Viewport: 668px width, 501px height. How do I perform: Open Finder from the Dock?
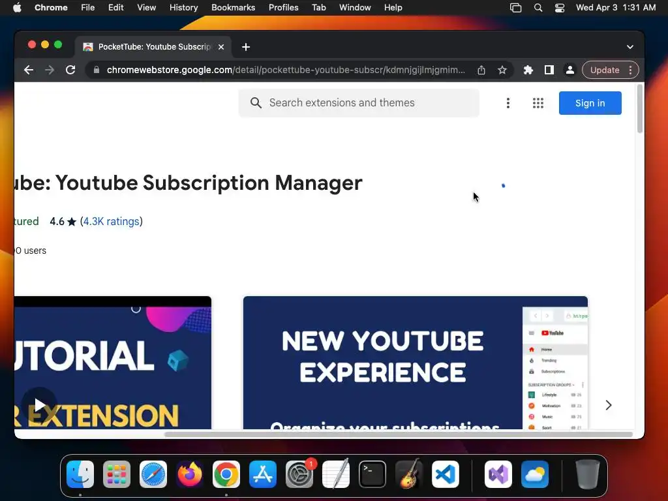80,474
